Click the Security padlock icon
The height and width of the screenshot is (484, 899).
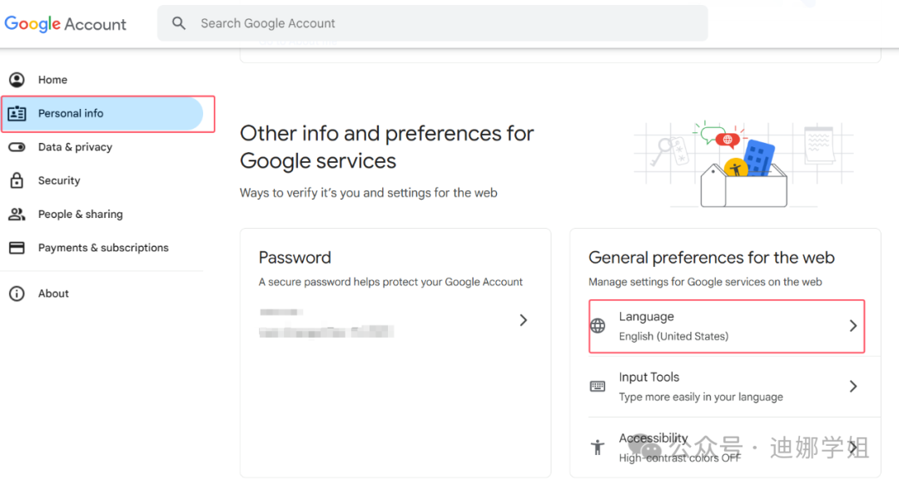(17, 180)
